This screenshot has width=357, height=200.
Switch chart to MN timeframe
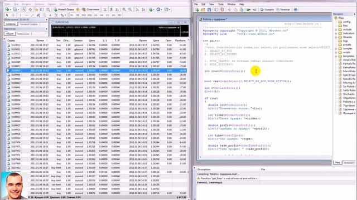pos(119,15)
